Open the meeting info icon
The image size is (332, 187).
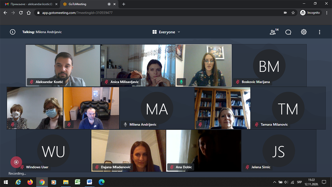click(12, 32)
